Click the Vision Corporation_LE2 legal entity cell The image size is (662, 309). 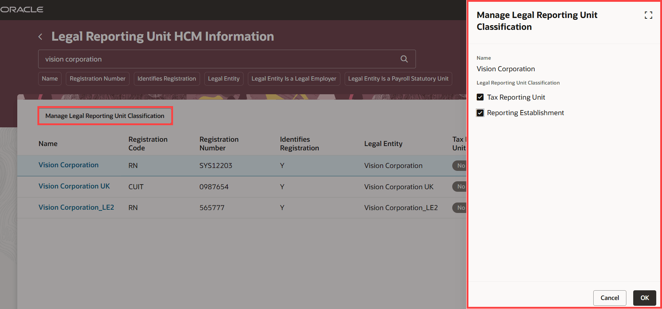401,208
